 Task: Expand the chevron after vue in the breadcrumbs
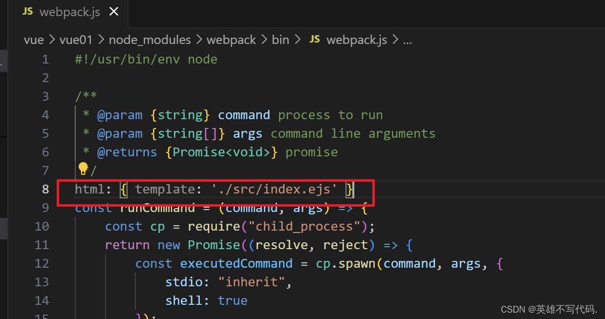pyautogui.click(x=51, y=40)
